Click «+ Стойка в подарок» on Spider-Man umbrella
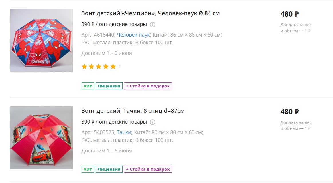 (x=148, y=86)
